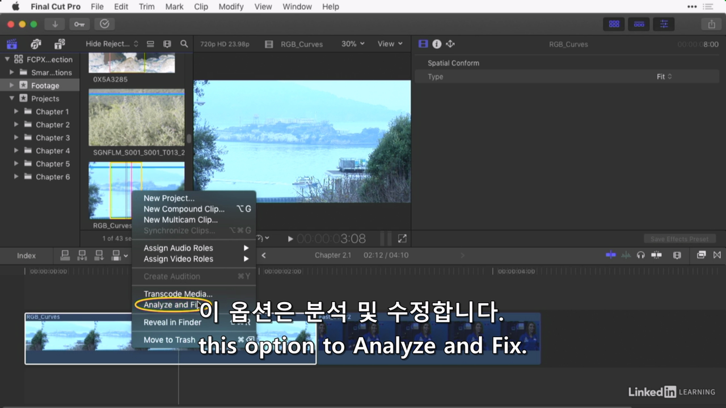Show or hide the Browser panel
726x408 pixels.
click(x=614, y=24)
